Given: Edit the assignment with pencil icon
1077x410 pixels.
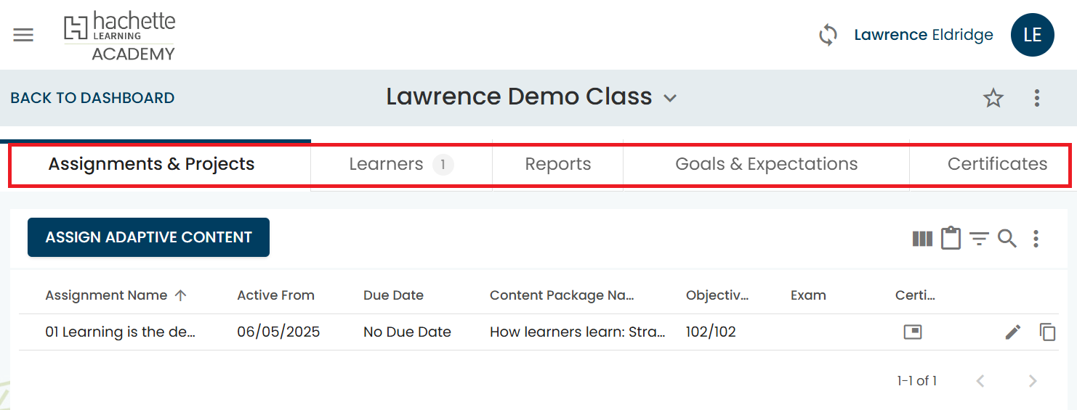Looking at the screenshot, I should click(x=1013, y=332).
